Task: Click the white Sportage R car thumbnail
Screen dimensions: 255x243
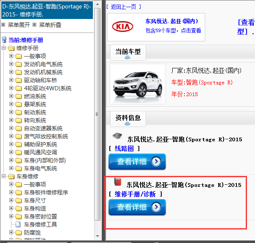Action: pos(138,84)
